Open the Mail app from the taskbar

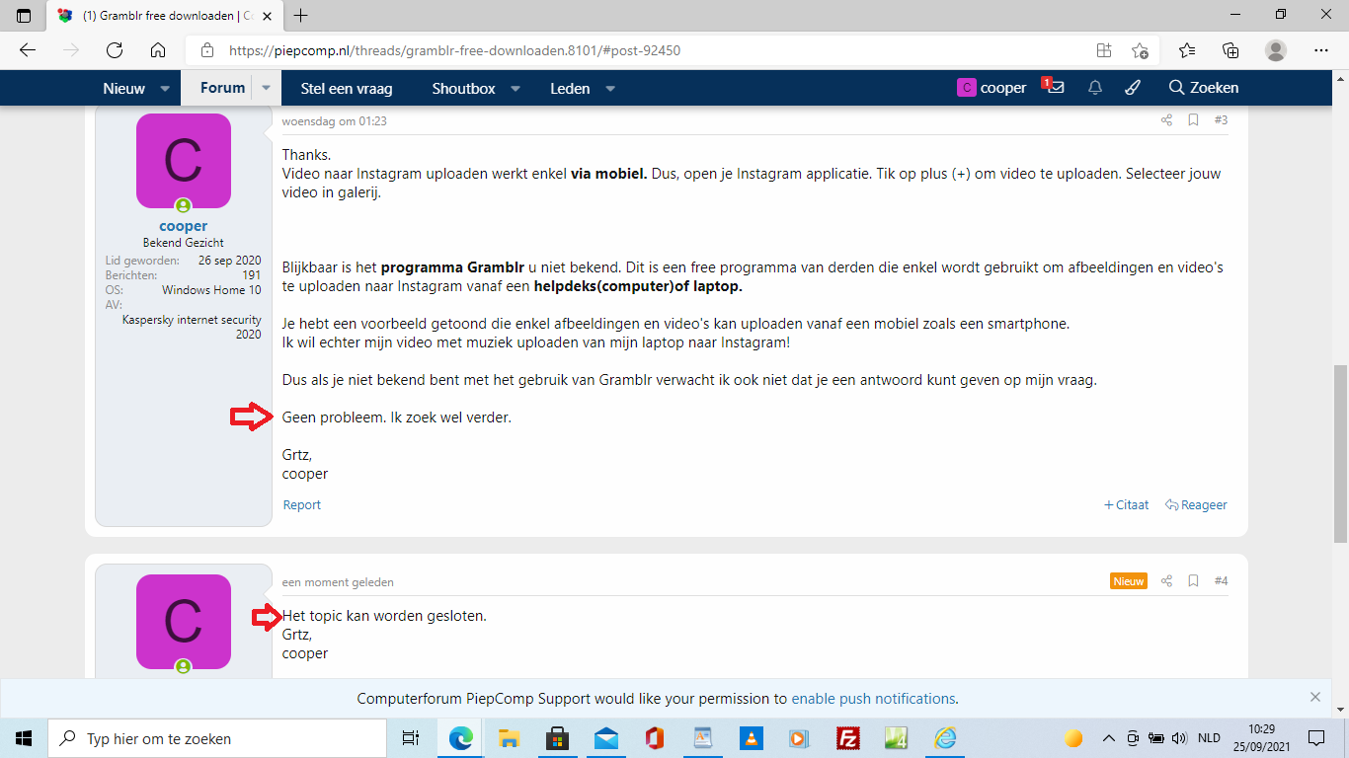605,738
